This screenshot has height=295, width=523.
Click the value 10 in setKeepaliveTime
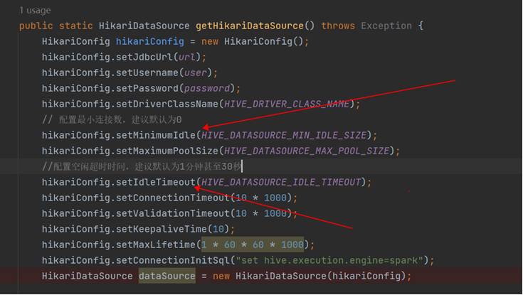click(x=218, y=229)
